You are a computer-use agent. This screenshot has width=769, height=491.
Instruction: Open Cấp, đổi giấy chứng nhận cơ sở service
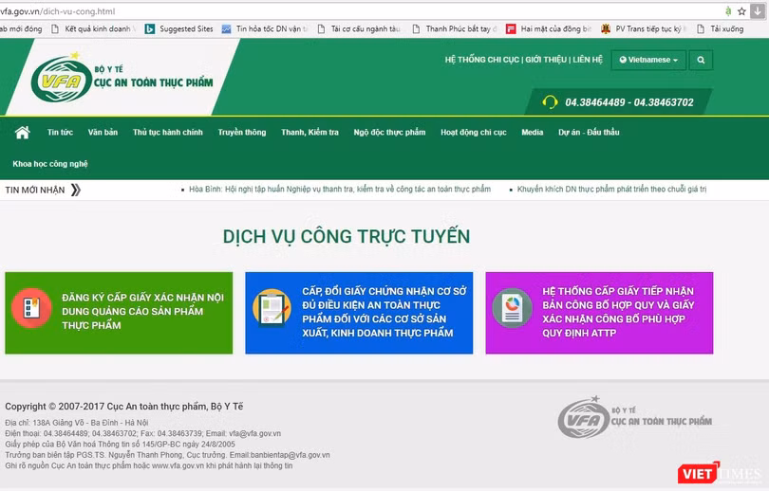[359, 313]
